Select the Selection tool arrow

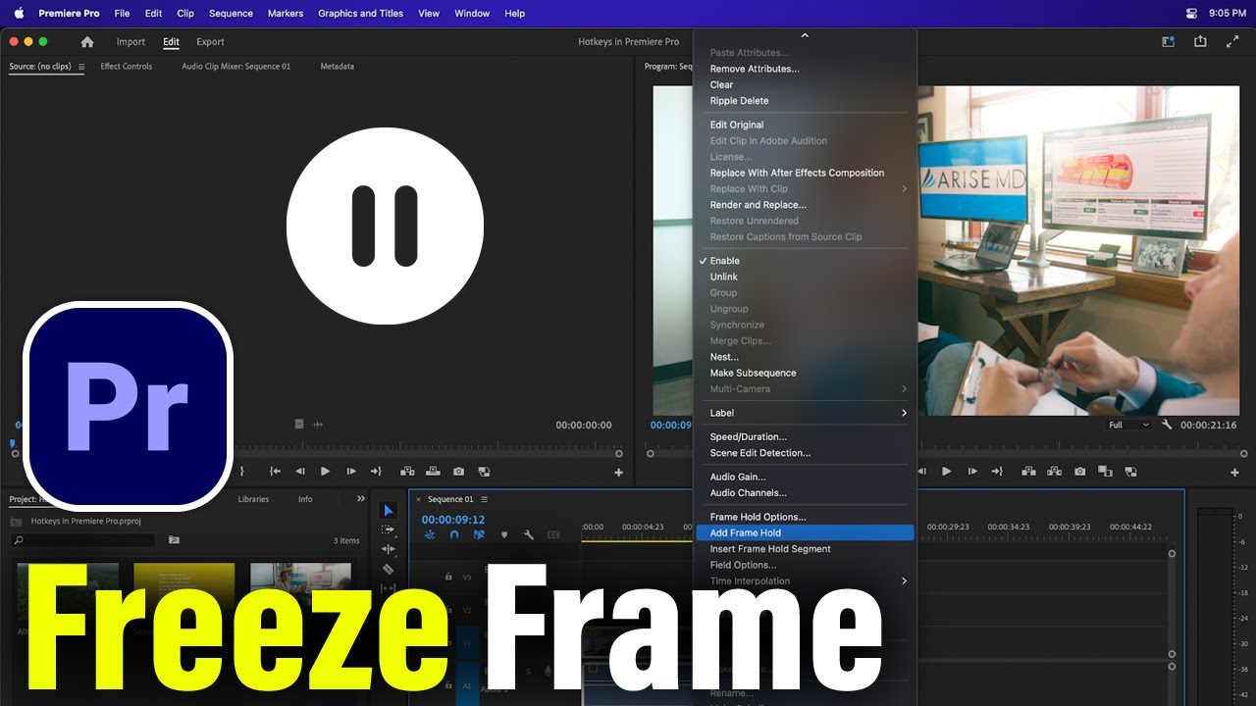tap(388, 510)
